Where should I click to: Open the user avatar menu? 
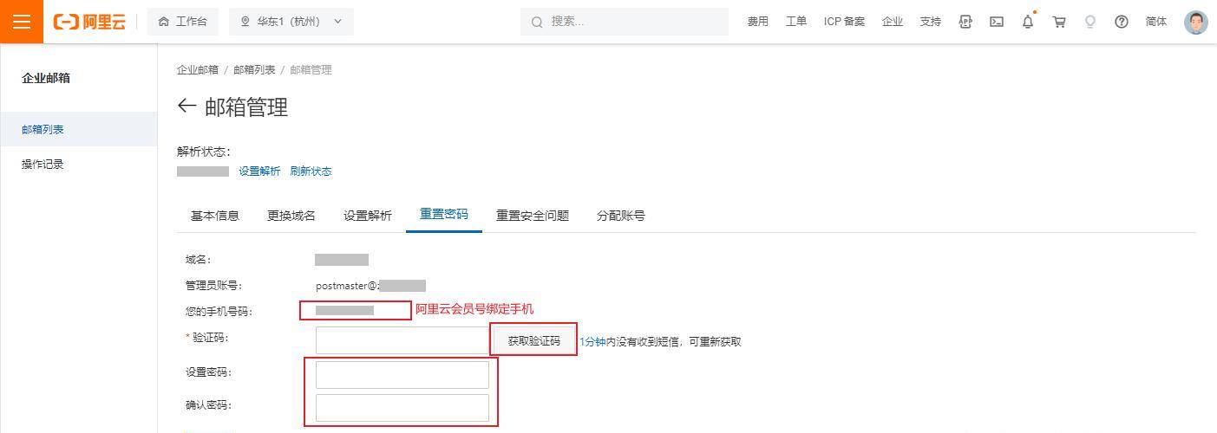[x=1196, y=22]
